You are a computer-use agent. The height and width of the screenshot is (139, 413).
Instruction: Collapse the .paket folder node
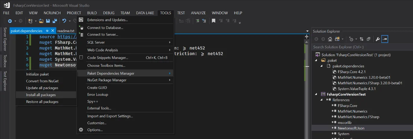316,60
